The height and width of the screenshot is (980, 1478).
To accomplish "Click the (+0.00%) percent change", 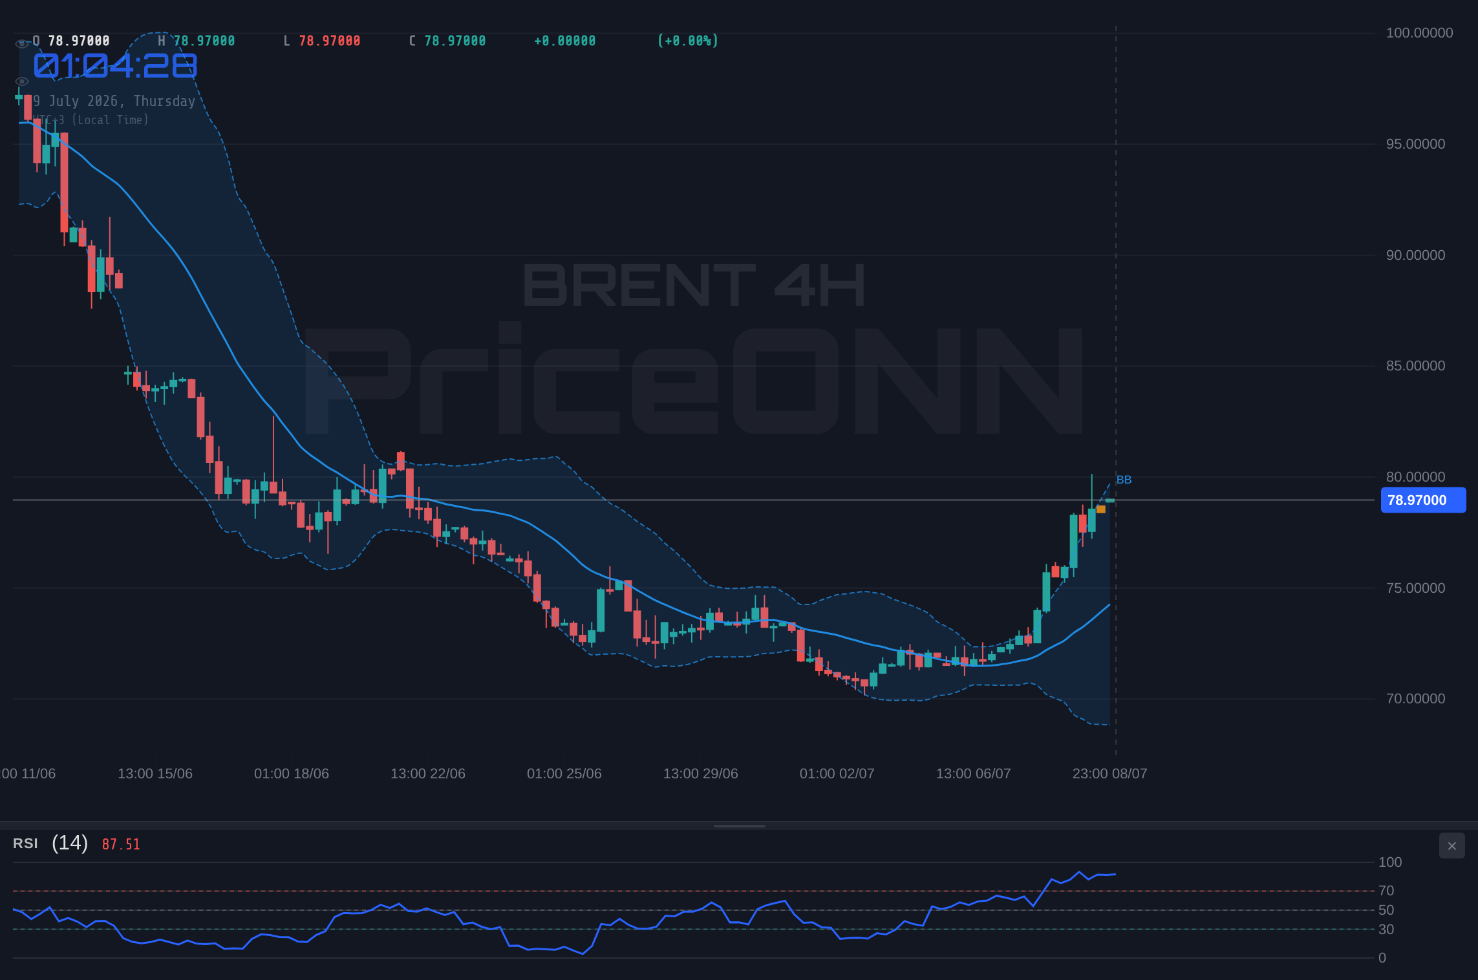I will pyautogui.click(x=688, y=41).
